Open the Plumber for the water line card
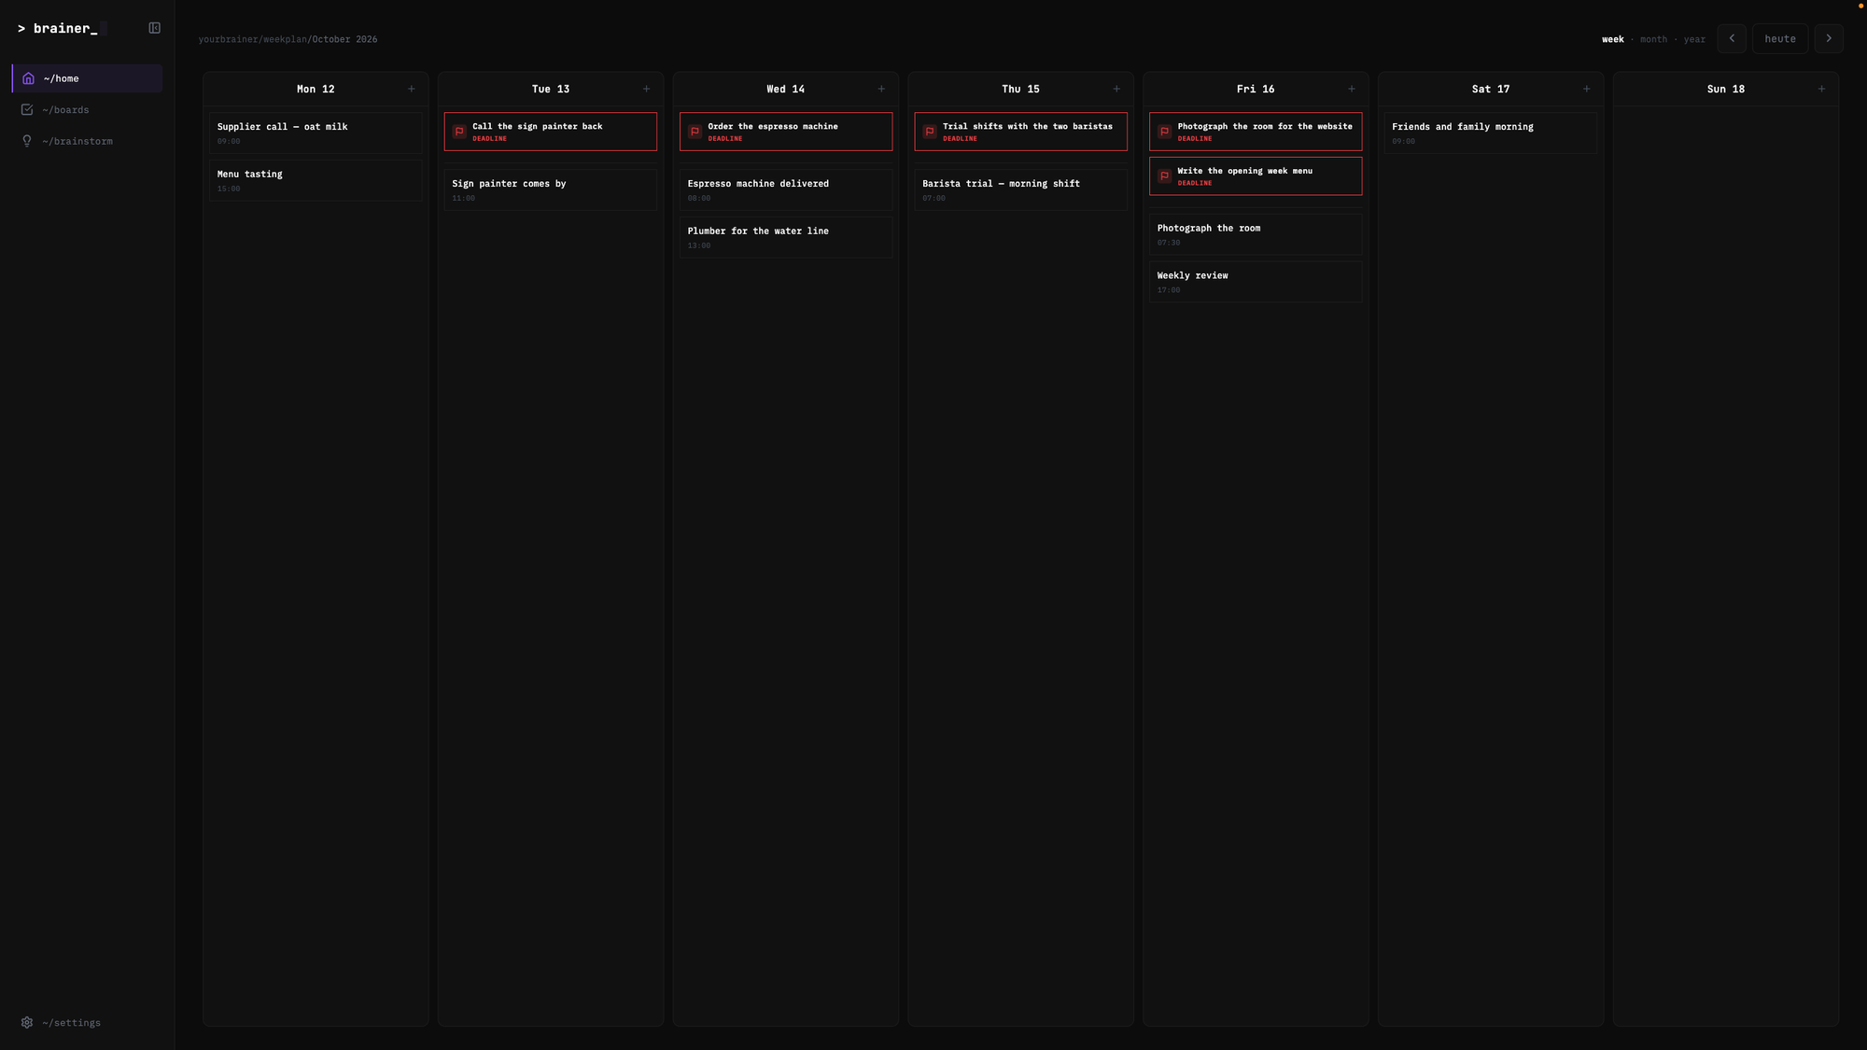 click(786, 238)
